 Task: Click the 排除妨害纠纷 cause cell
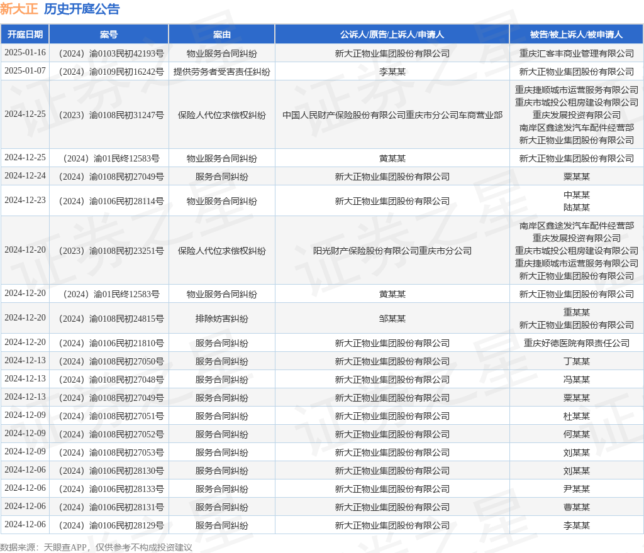point(222,319)
